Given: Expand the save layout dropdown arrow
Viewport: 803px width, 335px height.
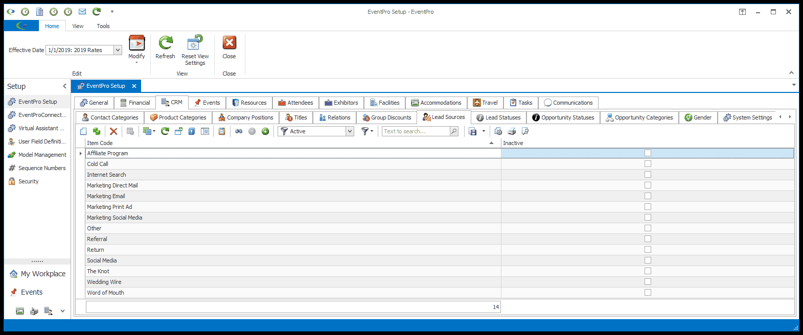Looking at the screenshot, I should pos(484,131).
